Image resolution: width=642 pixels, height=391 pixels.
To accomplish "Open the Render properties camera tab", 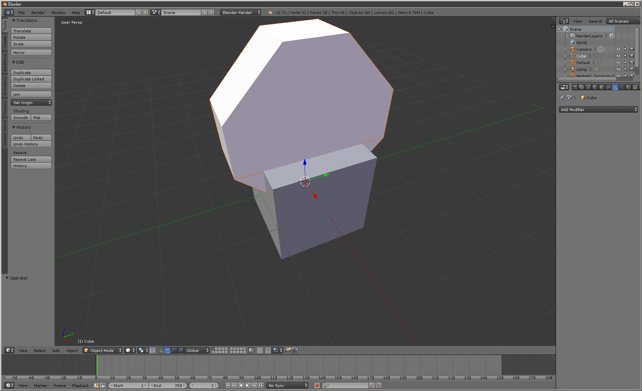I will pyautogui.click(x=575, y=87).
